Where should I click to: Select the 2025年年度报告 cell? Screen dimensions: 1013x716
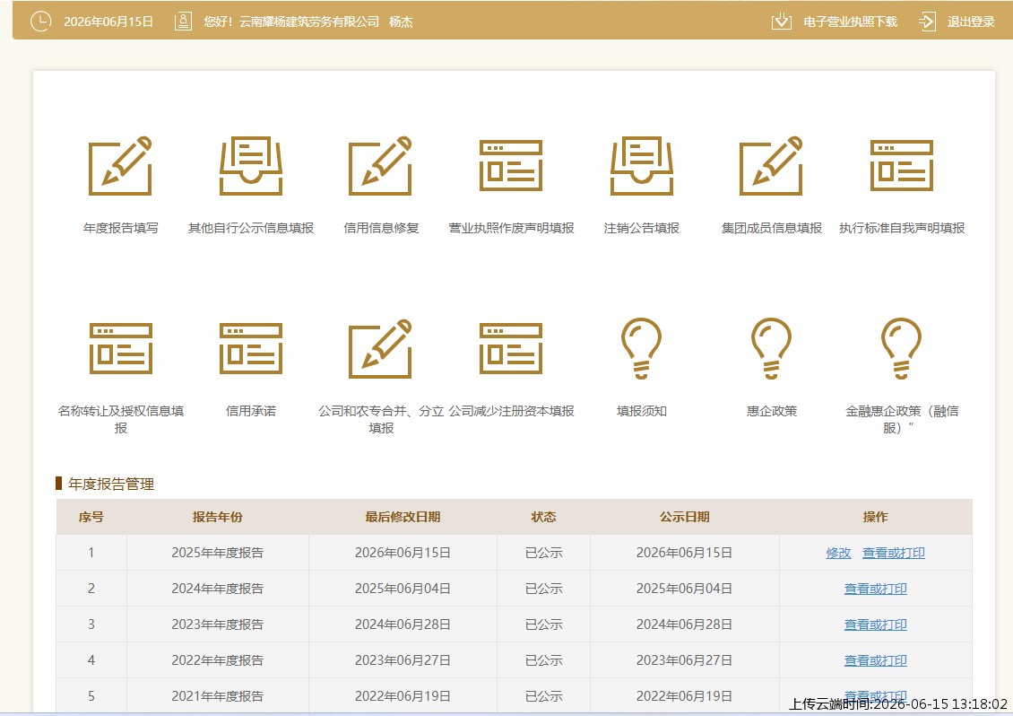(x=217, y=553)
